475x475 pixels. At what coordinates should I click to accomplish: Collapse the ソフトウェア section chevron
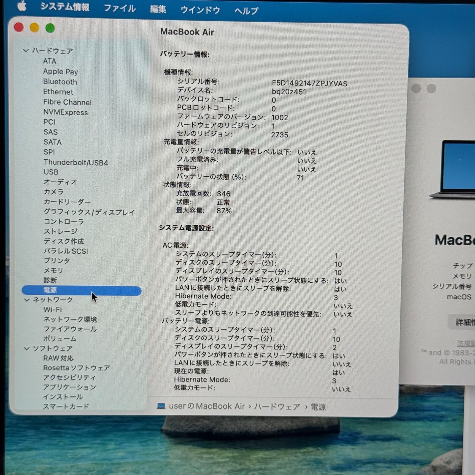pos(27,348)
